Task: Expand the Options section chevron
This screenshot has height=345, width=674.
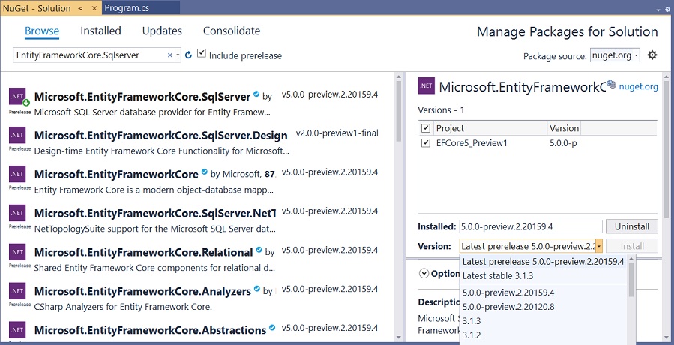Action: 424,273
